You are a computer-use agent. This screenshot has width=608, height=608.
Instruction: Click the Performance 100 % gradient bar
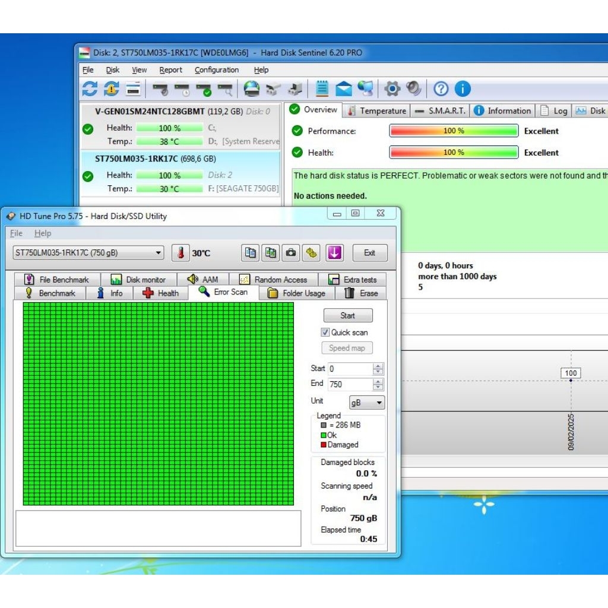click(x=454, y=131)
